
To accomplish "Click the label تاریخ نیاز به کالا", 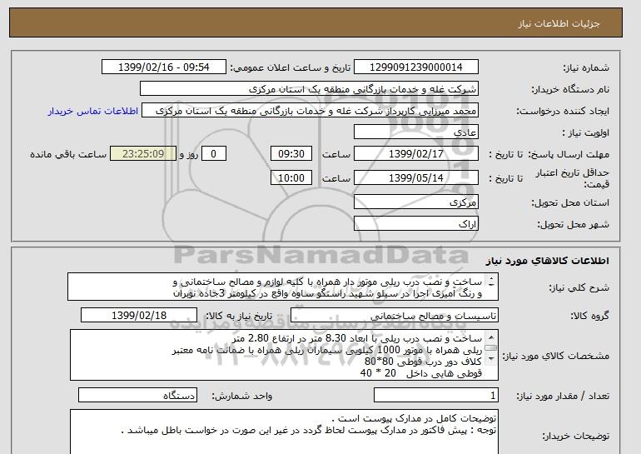I will [239, 316].
